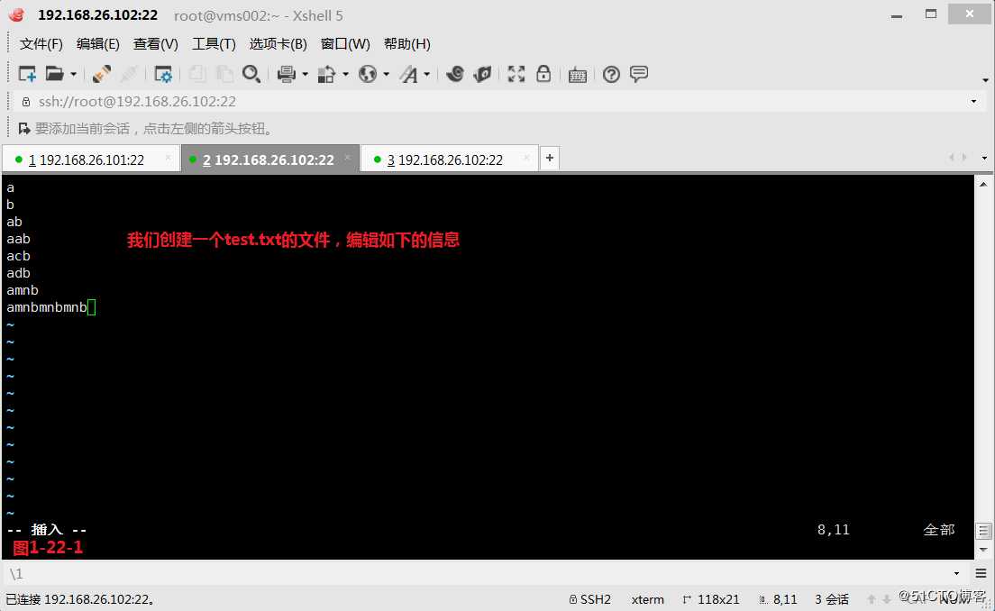Close tab 1 192.168.26.101:22
The width and height of the screenshot is (995, 611).
(x=169, y=158)
